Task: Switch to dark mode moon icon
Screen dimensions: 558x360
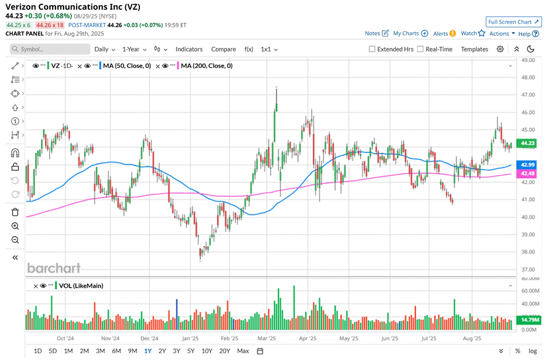Action: click(x=531, y=49)
